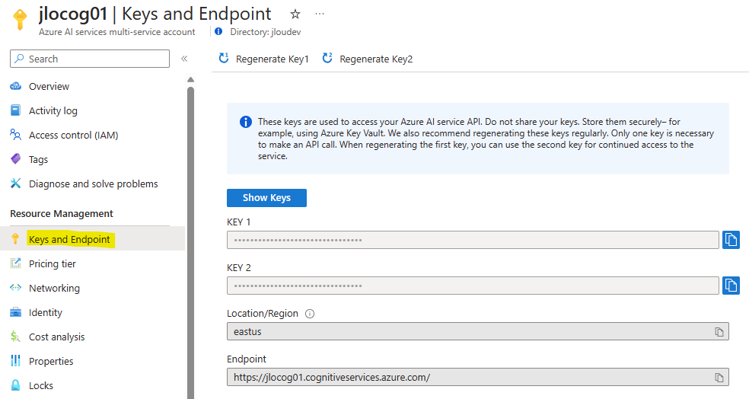This screenshot has height=399, width=749.
Task: Favorite this resource with the star icon
Action: (x=295, y=14)
